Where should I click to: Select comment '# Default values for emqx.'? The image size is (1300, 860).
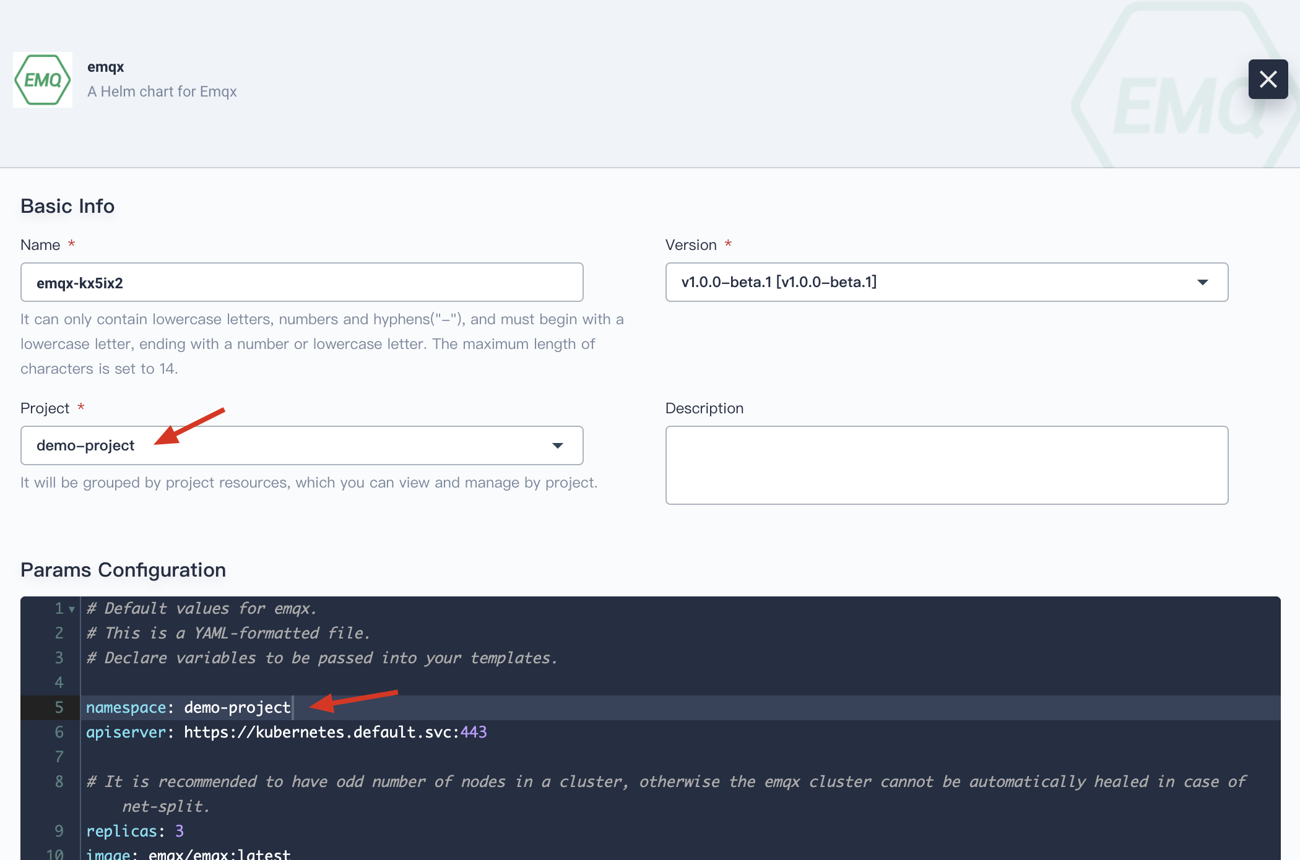(201, 609)
